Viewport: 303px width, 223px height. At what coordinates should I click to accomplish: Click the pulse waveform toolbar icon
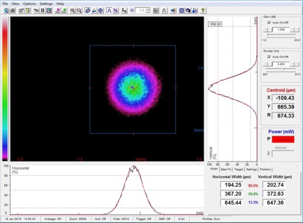(x=164, y=10)
